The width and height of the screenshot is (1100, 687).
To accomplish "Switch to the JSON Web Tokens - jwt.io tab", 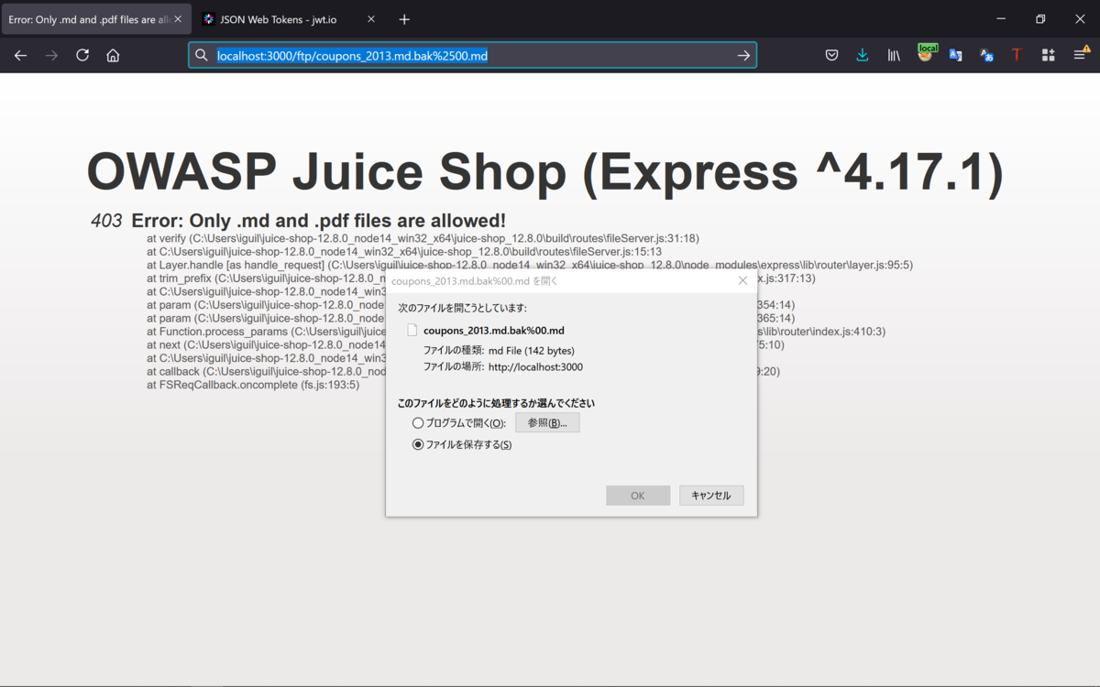I will coord(288,19).
